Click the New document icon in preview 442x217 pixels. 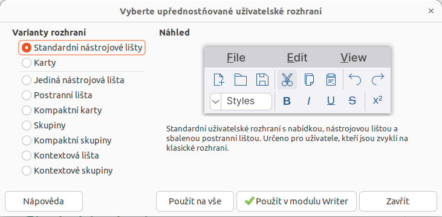(x=219, y=80)
